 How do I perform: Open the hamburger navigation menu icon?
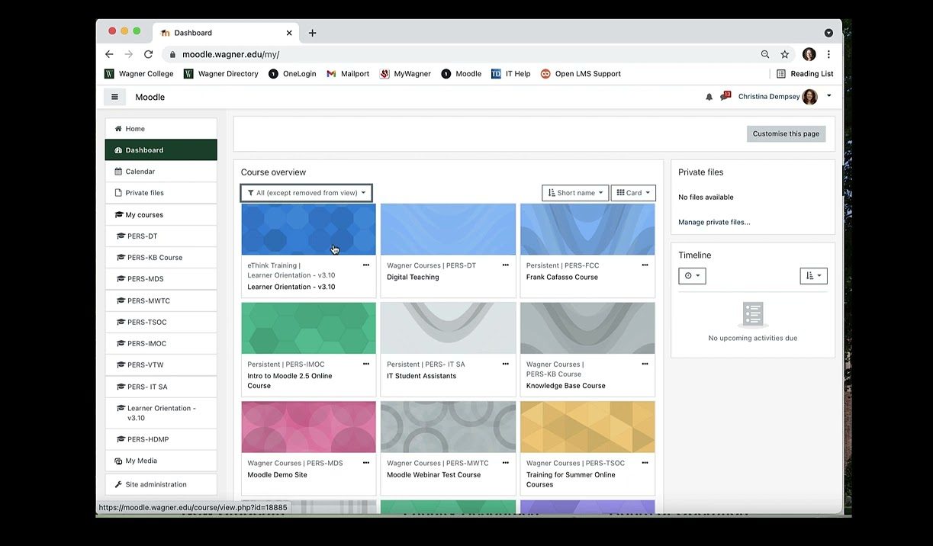(114, 97)
